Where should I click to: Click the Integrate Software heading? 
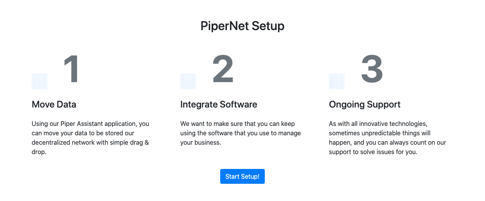point(219,104)
